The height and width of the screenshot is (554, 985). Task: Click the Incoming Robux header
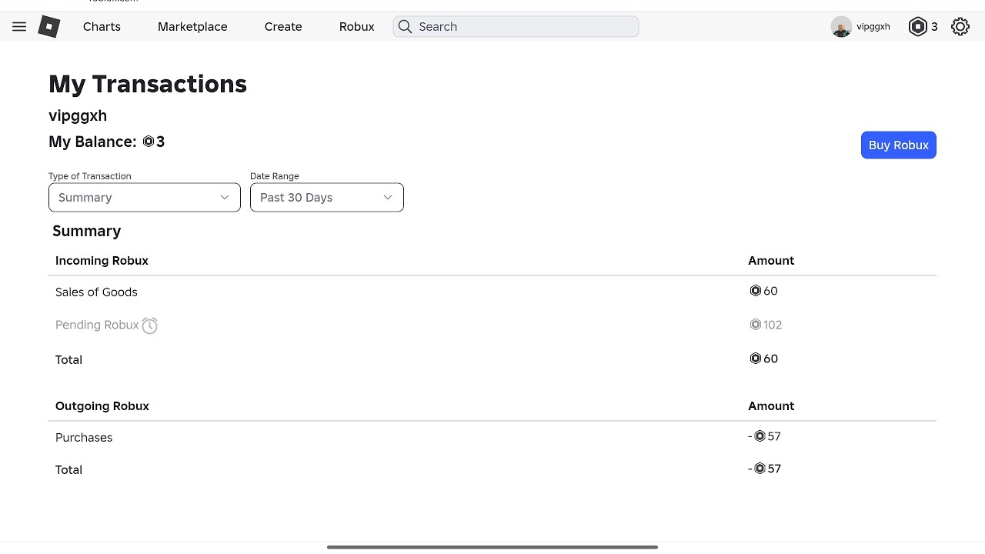click(102, 260)
